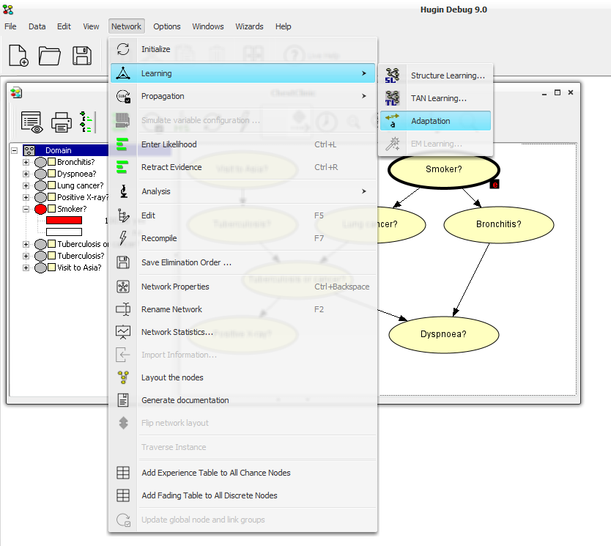611x546 pixels.
Task: Click the print icon in network window
Action: [x=62, y=122]
